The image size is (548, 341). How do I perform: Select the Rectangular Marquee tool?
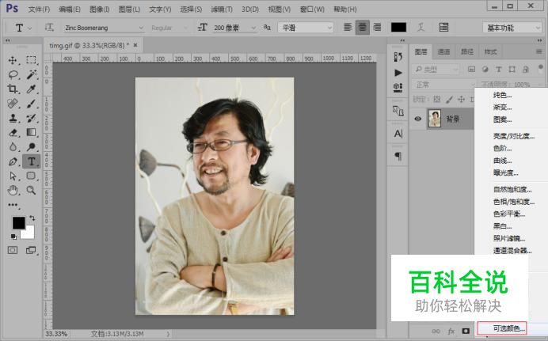point(31,60)
